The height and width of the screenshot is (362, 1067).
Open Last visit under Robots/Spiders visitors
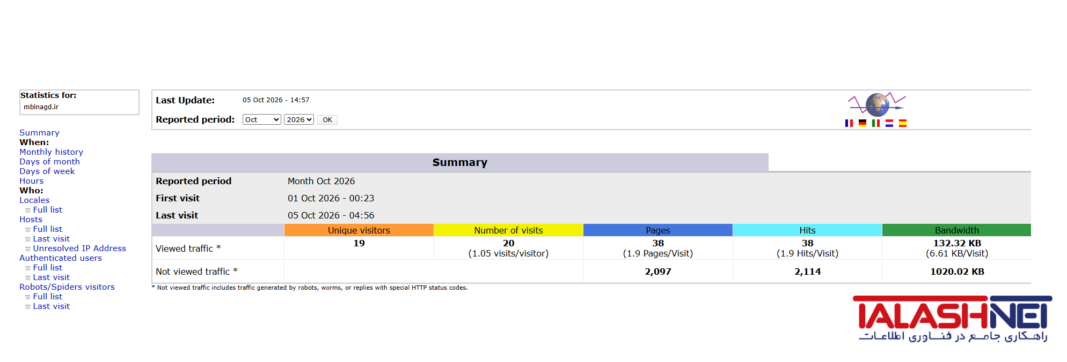51,306
